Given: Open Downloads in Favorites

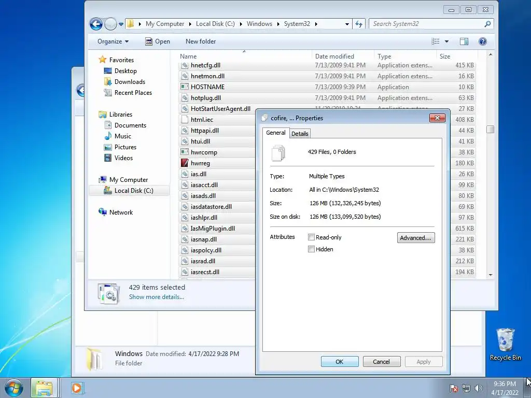Looking at the screenshot, I should 130,81.
